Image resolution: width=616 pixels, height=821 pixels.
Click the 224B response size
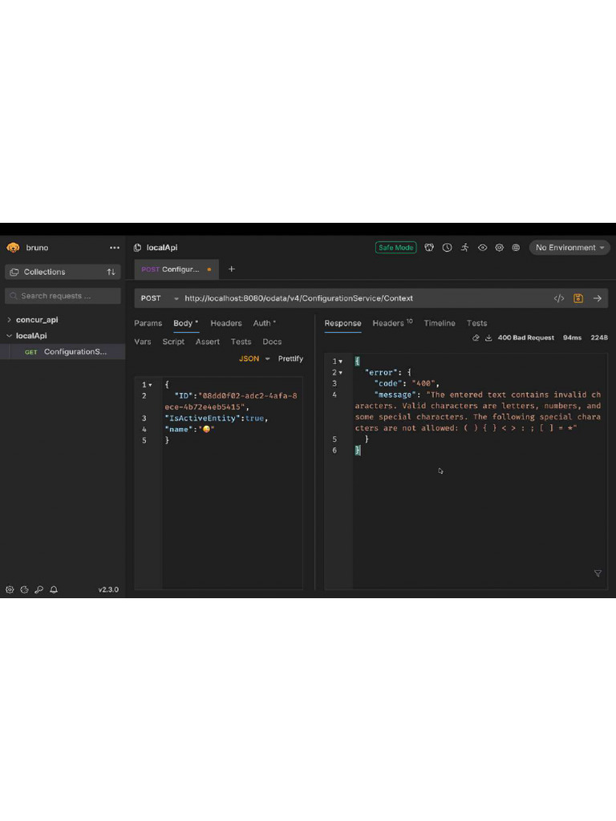[x=599, y=338]
